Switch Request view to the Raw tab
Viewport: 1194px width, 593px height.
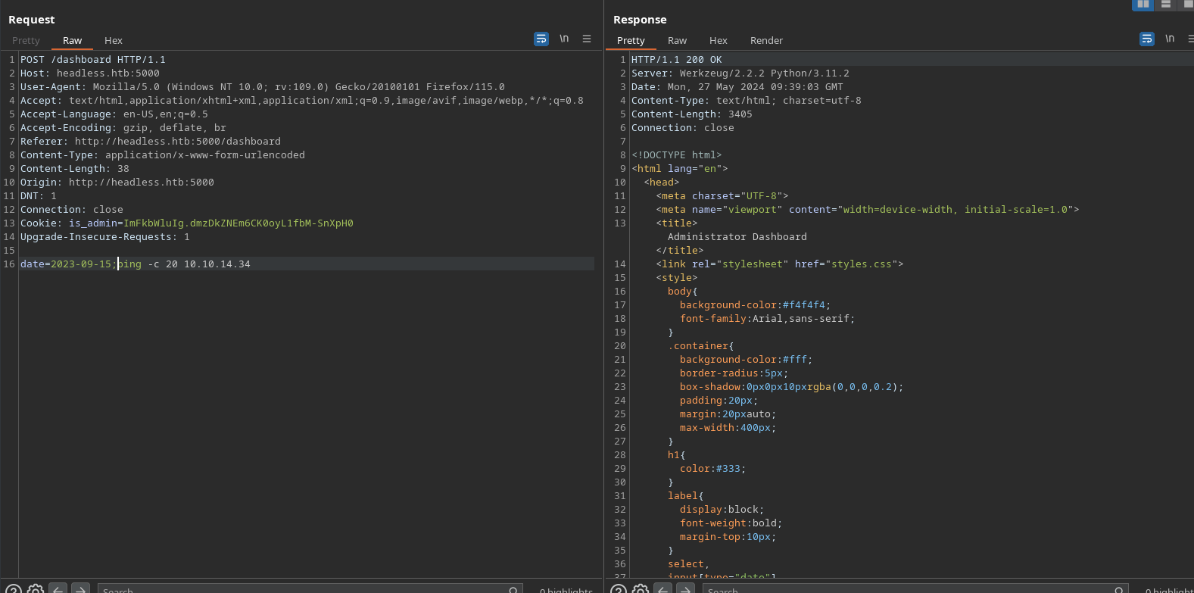[72, 41]
